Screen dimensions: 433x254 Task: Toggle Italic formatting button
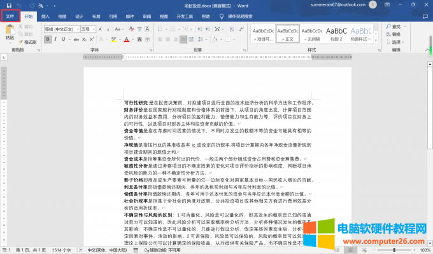pos(55,39)
